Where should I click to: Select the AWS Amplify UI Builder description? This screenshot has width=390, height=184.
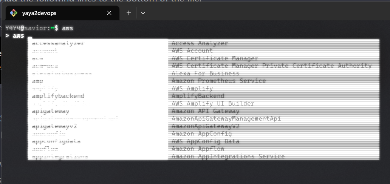213,104
